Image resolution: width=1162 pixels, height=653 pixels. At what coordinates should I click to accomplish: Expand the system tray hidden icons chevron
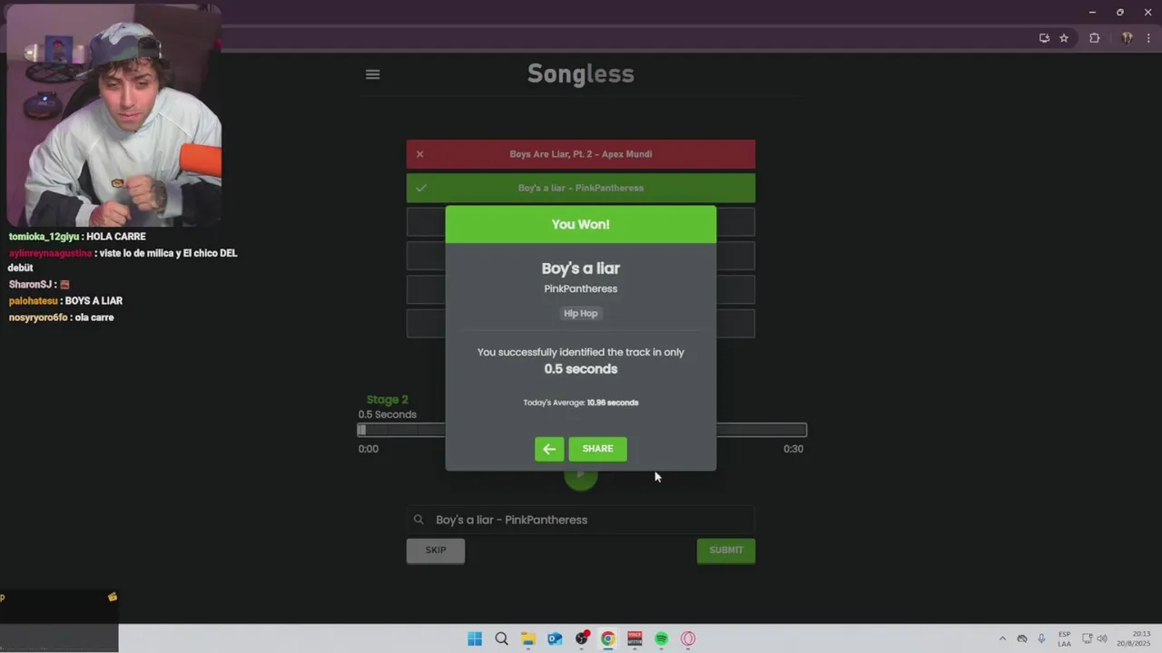pos(1002,638)
